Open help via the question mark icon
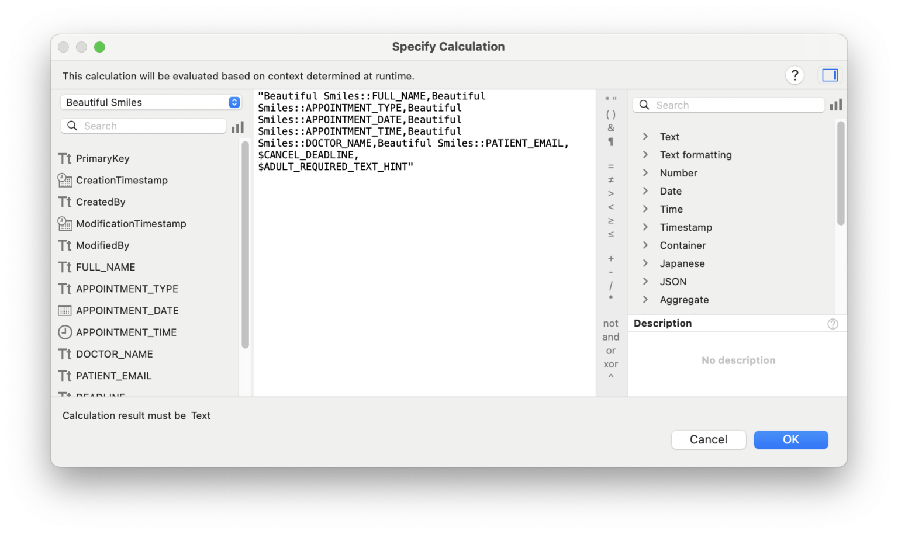The height and width of the screenshot is (534, 898). pos(795,75)
